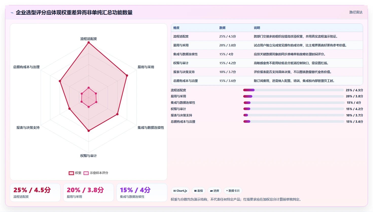Click the 15% / 3.6分 value beside its progress bar

tap(354, 122)
